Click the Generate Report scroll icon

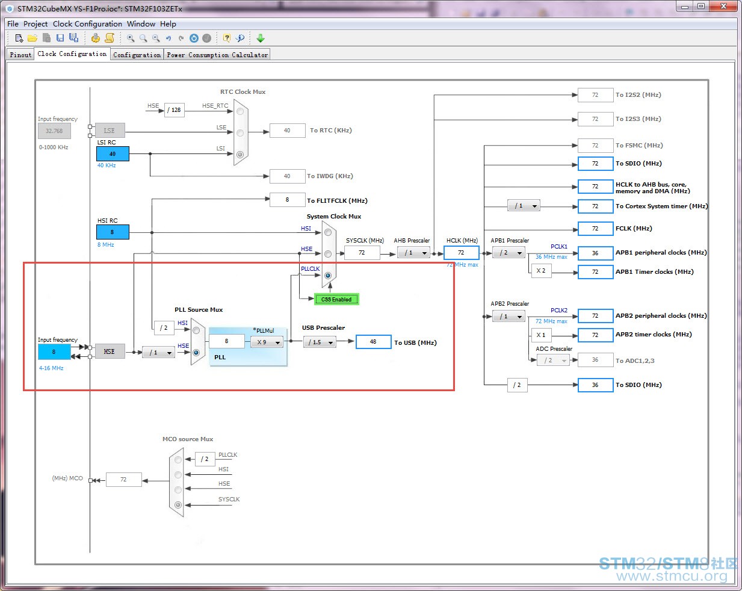110,38
